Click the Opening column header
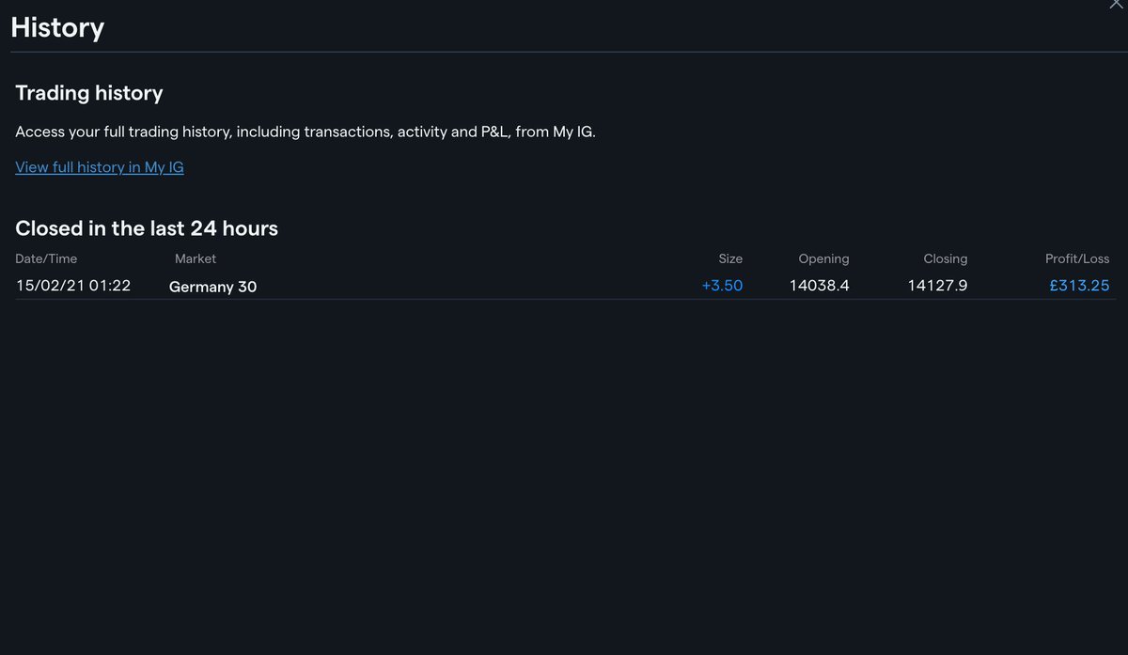The image size is (1128, 655). coord(823,258)
